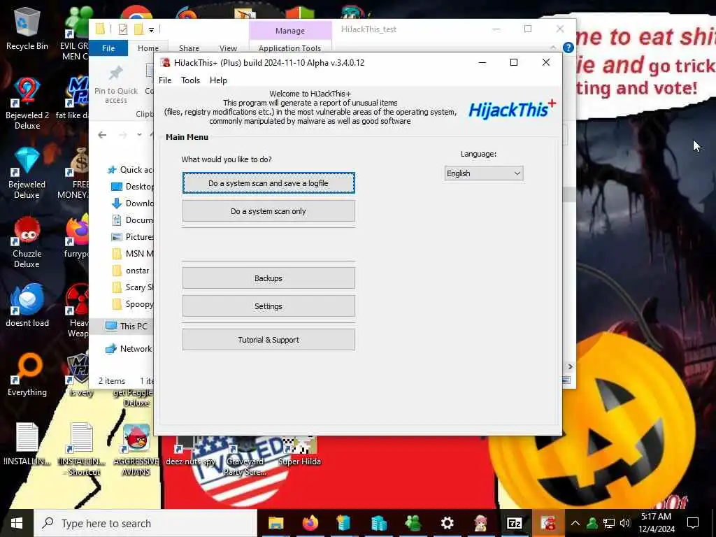Open Firefox from the taskbar

(310, 523)
